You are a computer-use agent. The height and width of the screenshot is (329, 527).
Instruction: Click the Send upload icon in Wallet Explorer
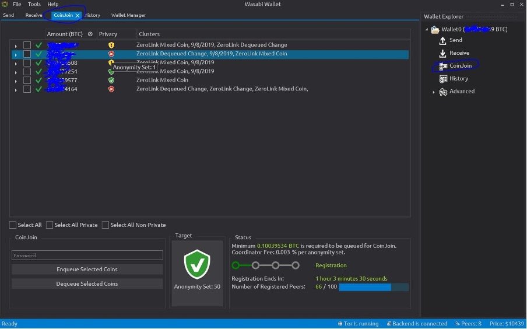point(442,40)
